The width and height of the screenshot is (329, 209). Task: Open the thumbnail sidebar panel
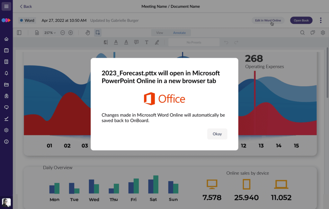(x=19, y=32)
